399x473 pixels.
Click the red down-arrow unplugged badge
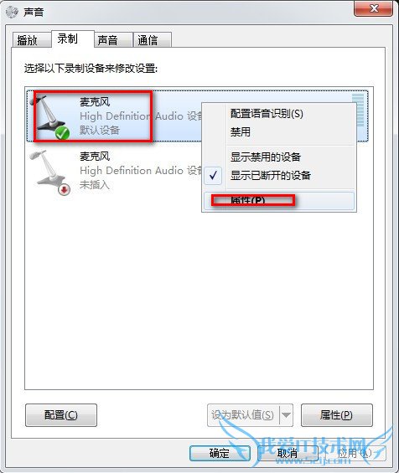point(64,189)
